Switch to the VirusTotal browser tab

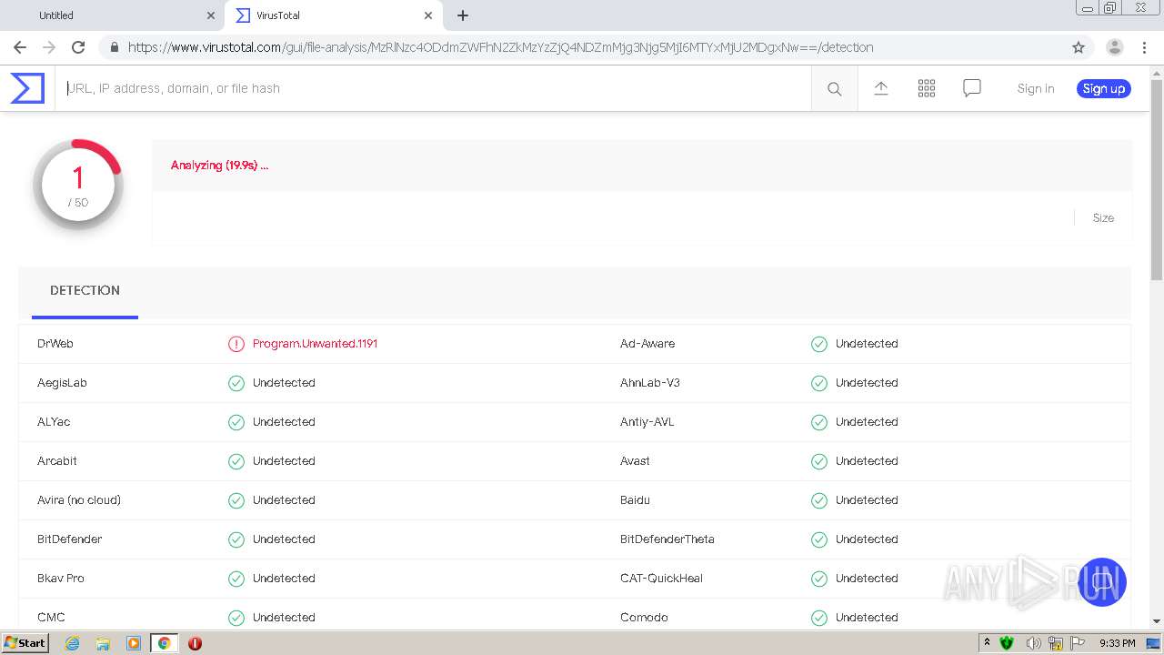click(333, 15)
